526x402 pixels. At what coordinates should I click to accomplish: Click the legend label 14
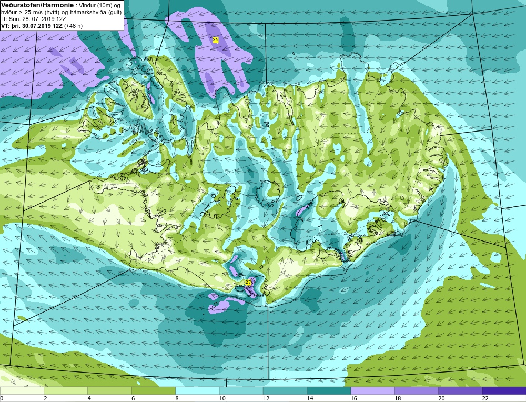tap(310, 398)
